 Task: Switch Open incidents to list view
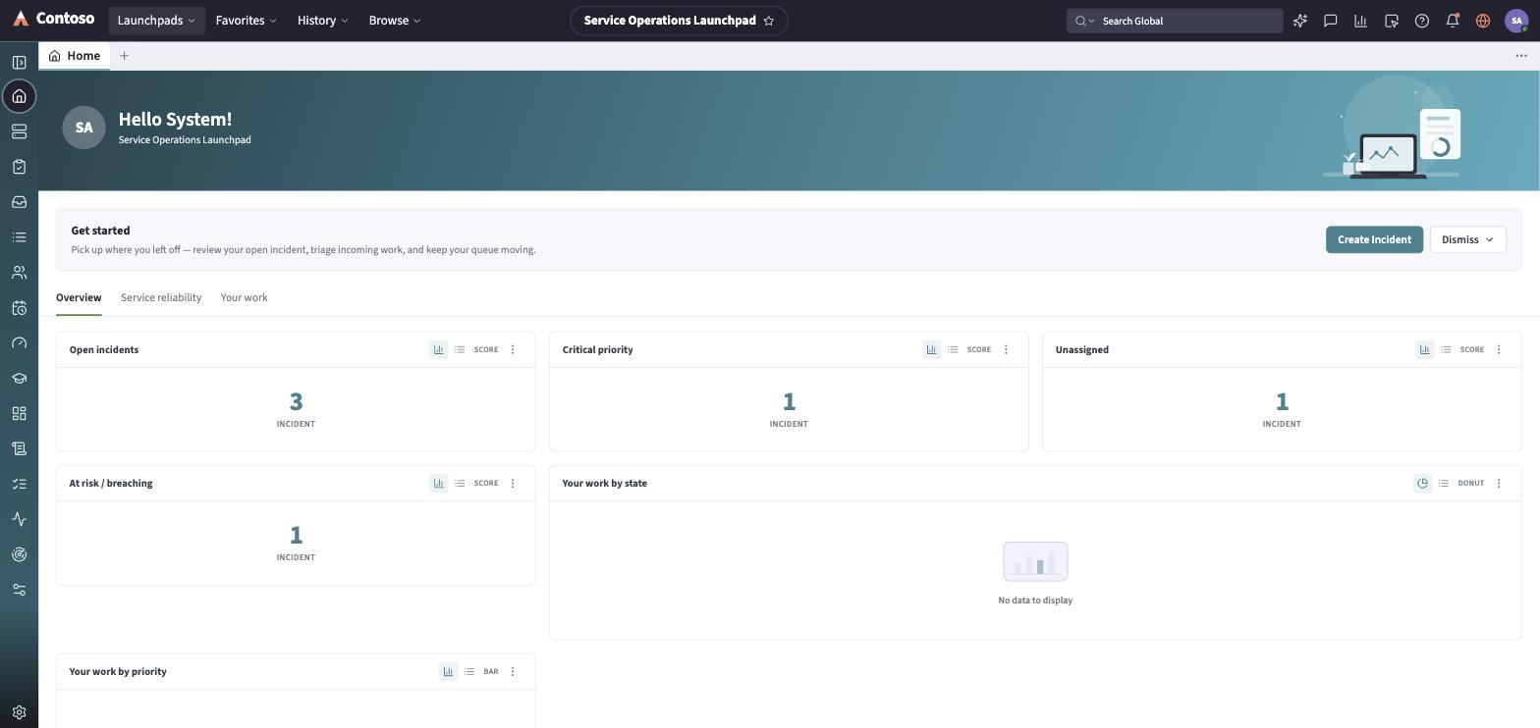click(x=460, y=349)
